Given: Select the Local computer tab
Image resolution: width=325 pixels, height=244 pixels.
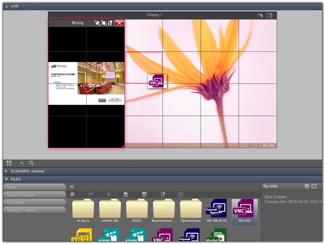Looking at the screenshot, I should click(x=34, y=195).
